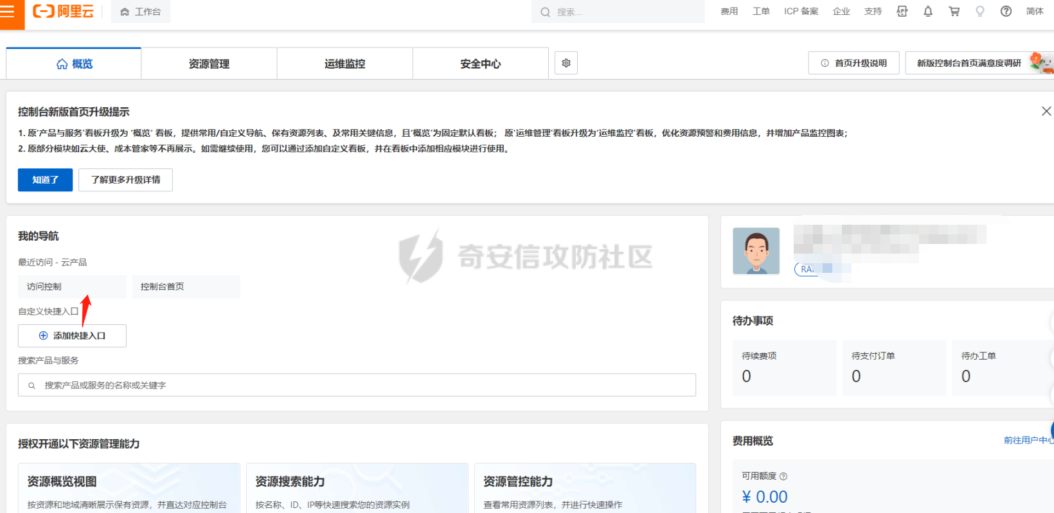Open 访问控制 recent product

click(x=72, y=286)
